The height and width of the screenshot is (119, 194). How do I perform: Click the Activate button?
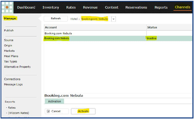[83, 111]
